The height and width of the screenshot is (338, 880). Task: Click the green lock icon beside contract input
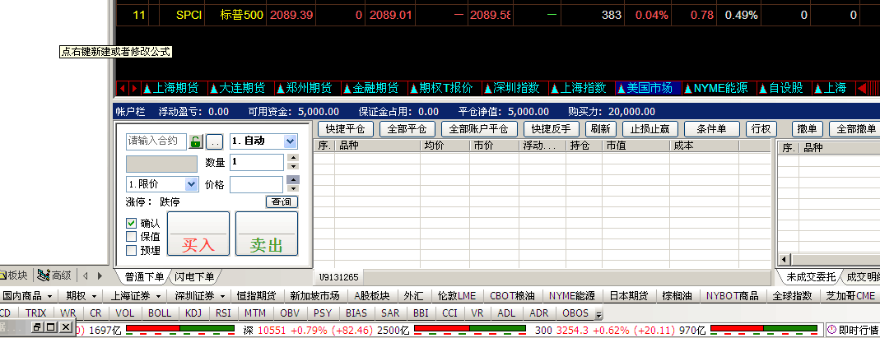[196, 141]
